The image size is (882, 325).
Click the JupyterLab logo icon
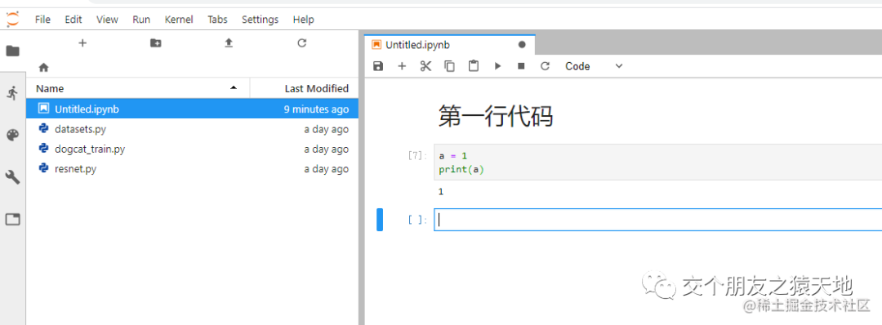12,19
